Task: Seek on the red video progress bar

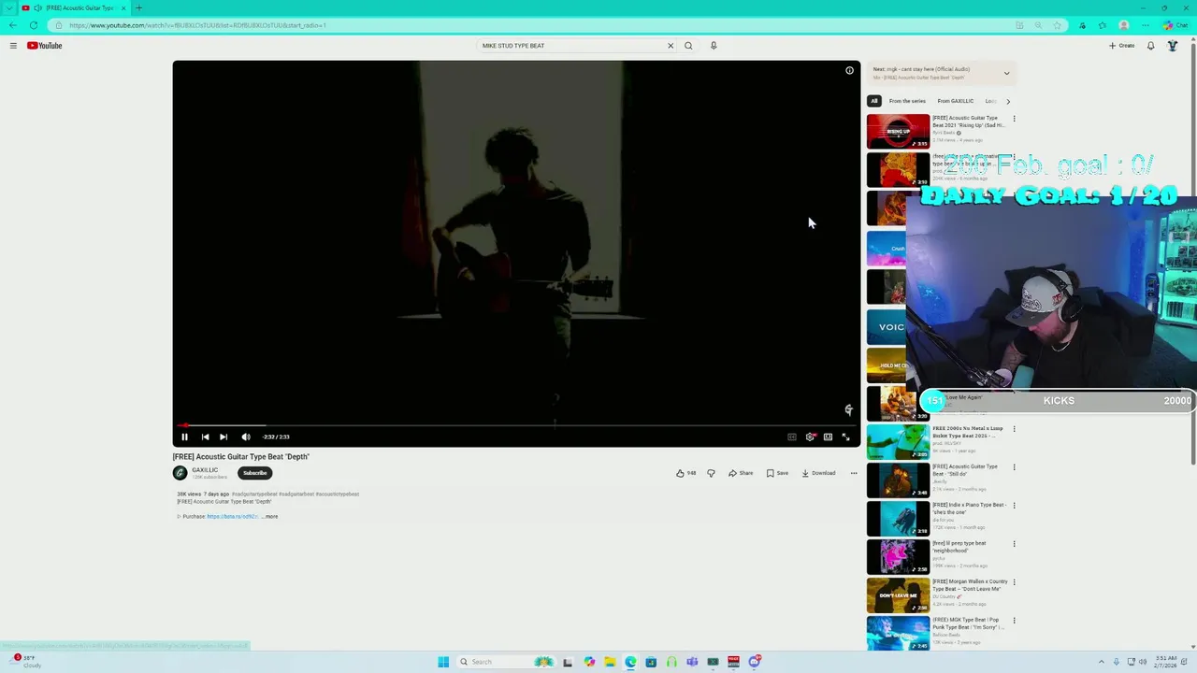Action: (516, 425)
